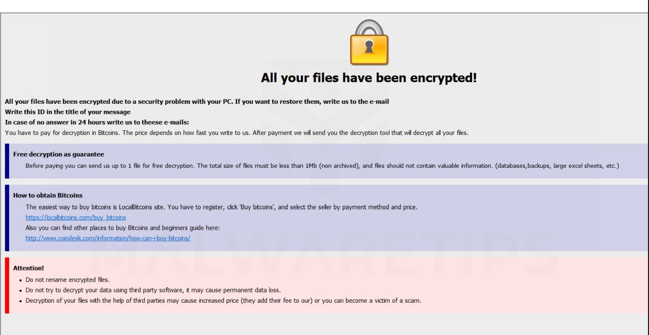Click the "In case of no answer in 24 hours" line
The image size is (649, 335).
(x=97, y=122)
